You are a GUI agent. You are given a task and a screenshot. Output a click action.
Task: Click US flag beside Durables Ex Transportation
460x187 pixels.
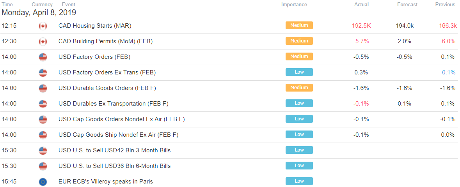(43, 104)
